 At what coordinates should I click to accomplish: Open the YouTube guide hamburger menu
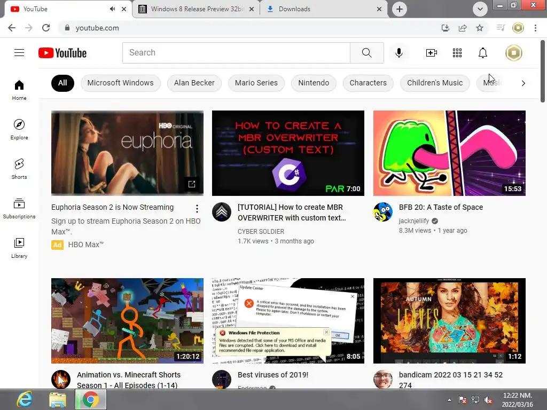[x=19, y=53]
